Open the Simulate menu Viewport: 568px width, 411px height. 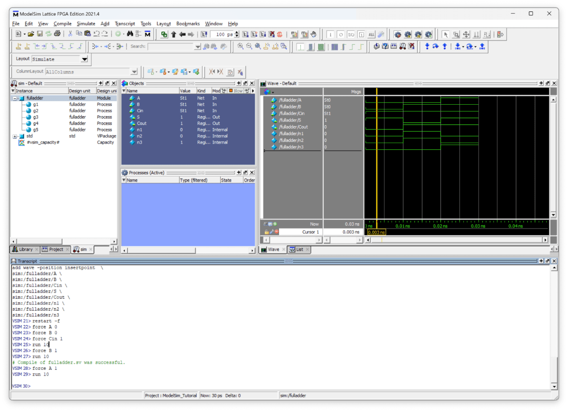pyautogui.click(x=86, y=24)
